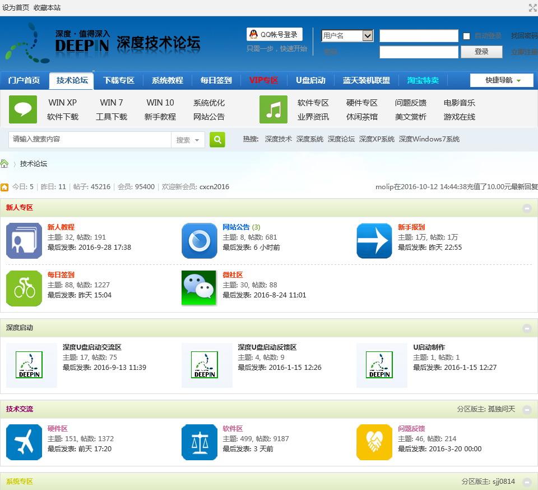The image size is (538, 490).
Task: Open the 业界资讯 link
Action: pos(313,117)
